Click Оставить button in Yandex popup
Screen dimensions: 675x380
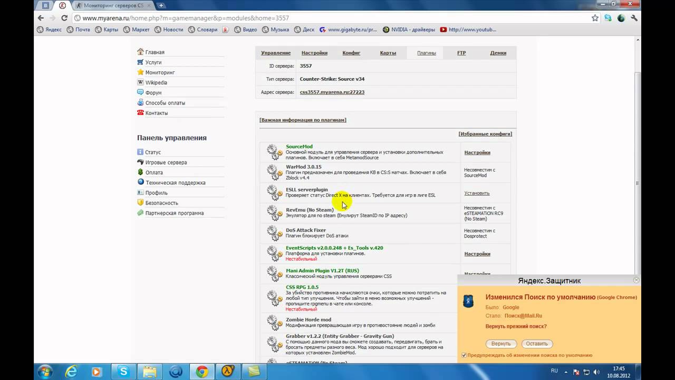[x=537, y=344]
